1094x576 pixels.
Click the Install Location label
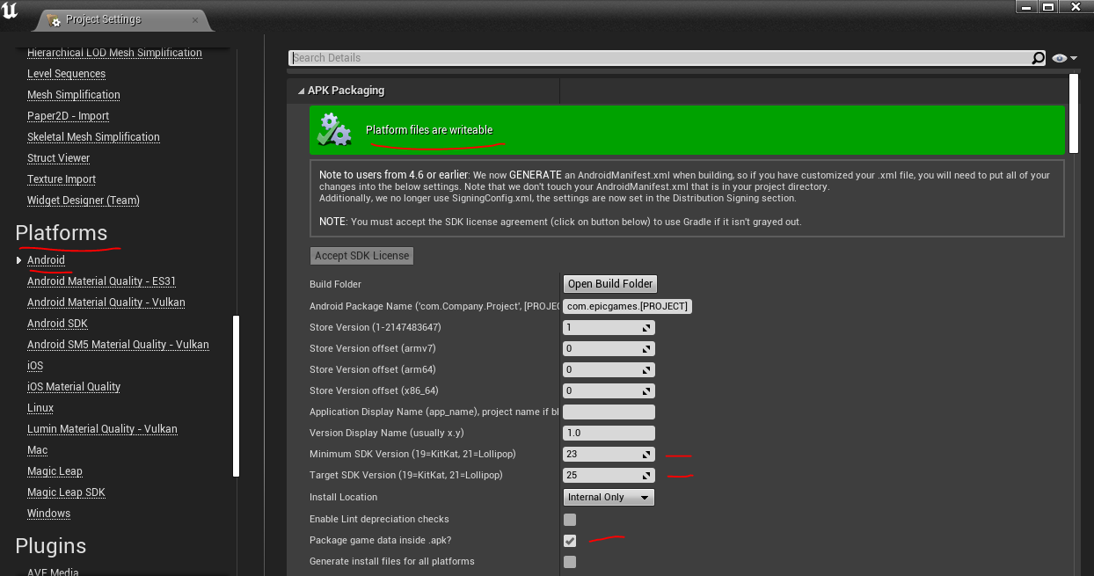pos(343,497)
